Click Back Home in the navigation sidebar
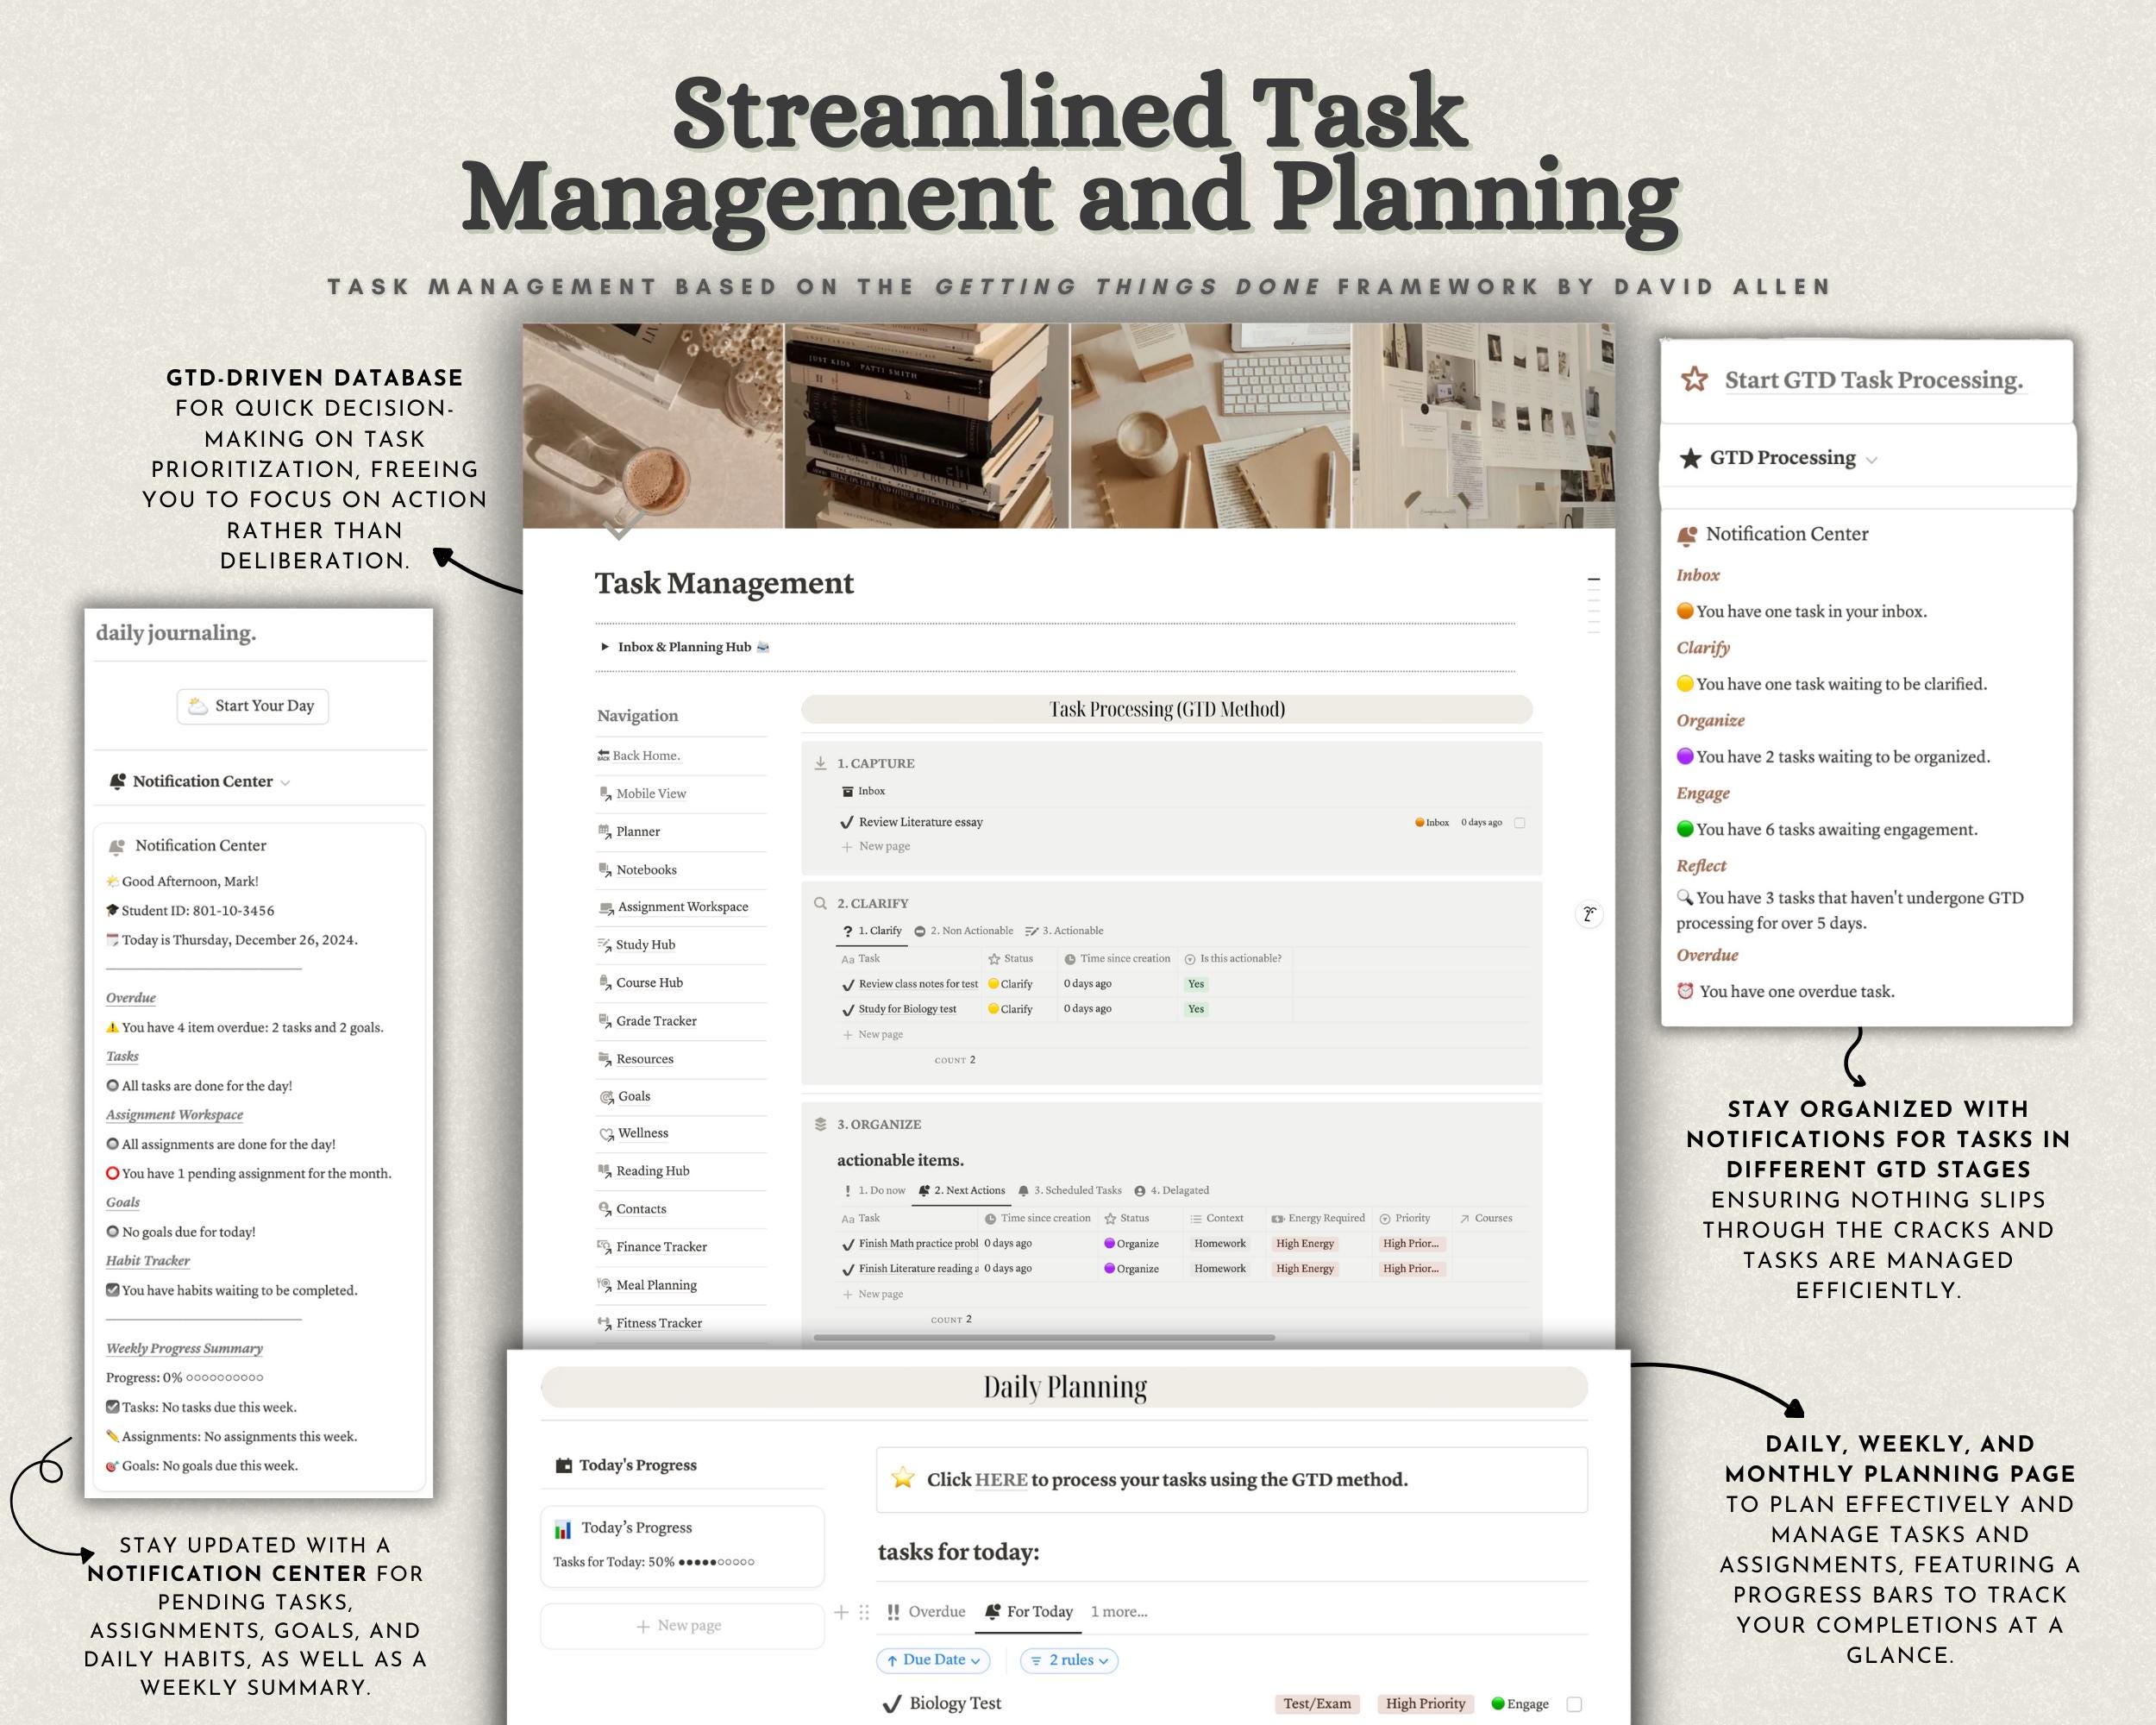The image size is (2156, 1725). pyautogui.click(x=647, y=755)
